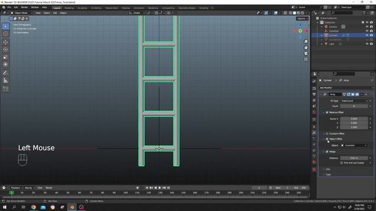The width and height of the screenshot is (376, 211).
Task: Click the Factor X value field
Action: pos(354,118)
